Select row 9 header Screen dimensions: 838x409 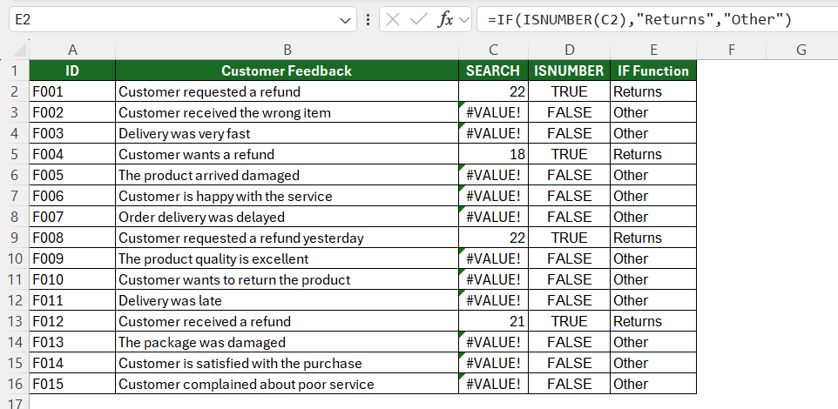tap(15, 238)
